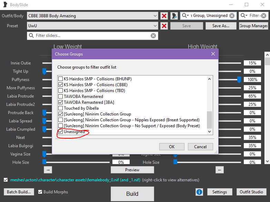270x202 pixels.
Task: Open the group filter magnifier menu
Action: pyautogui.click(x=185, y=16)
